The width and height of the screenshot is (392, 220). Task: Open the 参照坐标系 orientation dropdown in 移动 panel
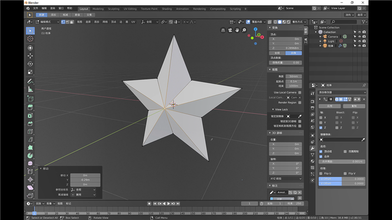(x=83, y=190)
